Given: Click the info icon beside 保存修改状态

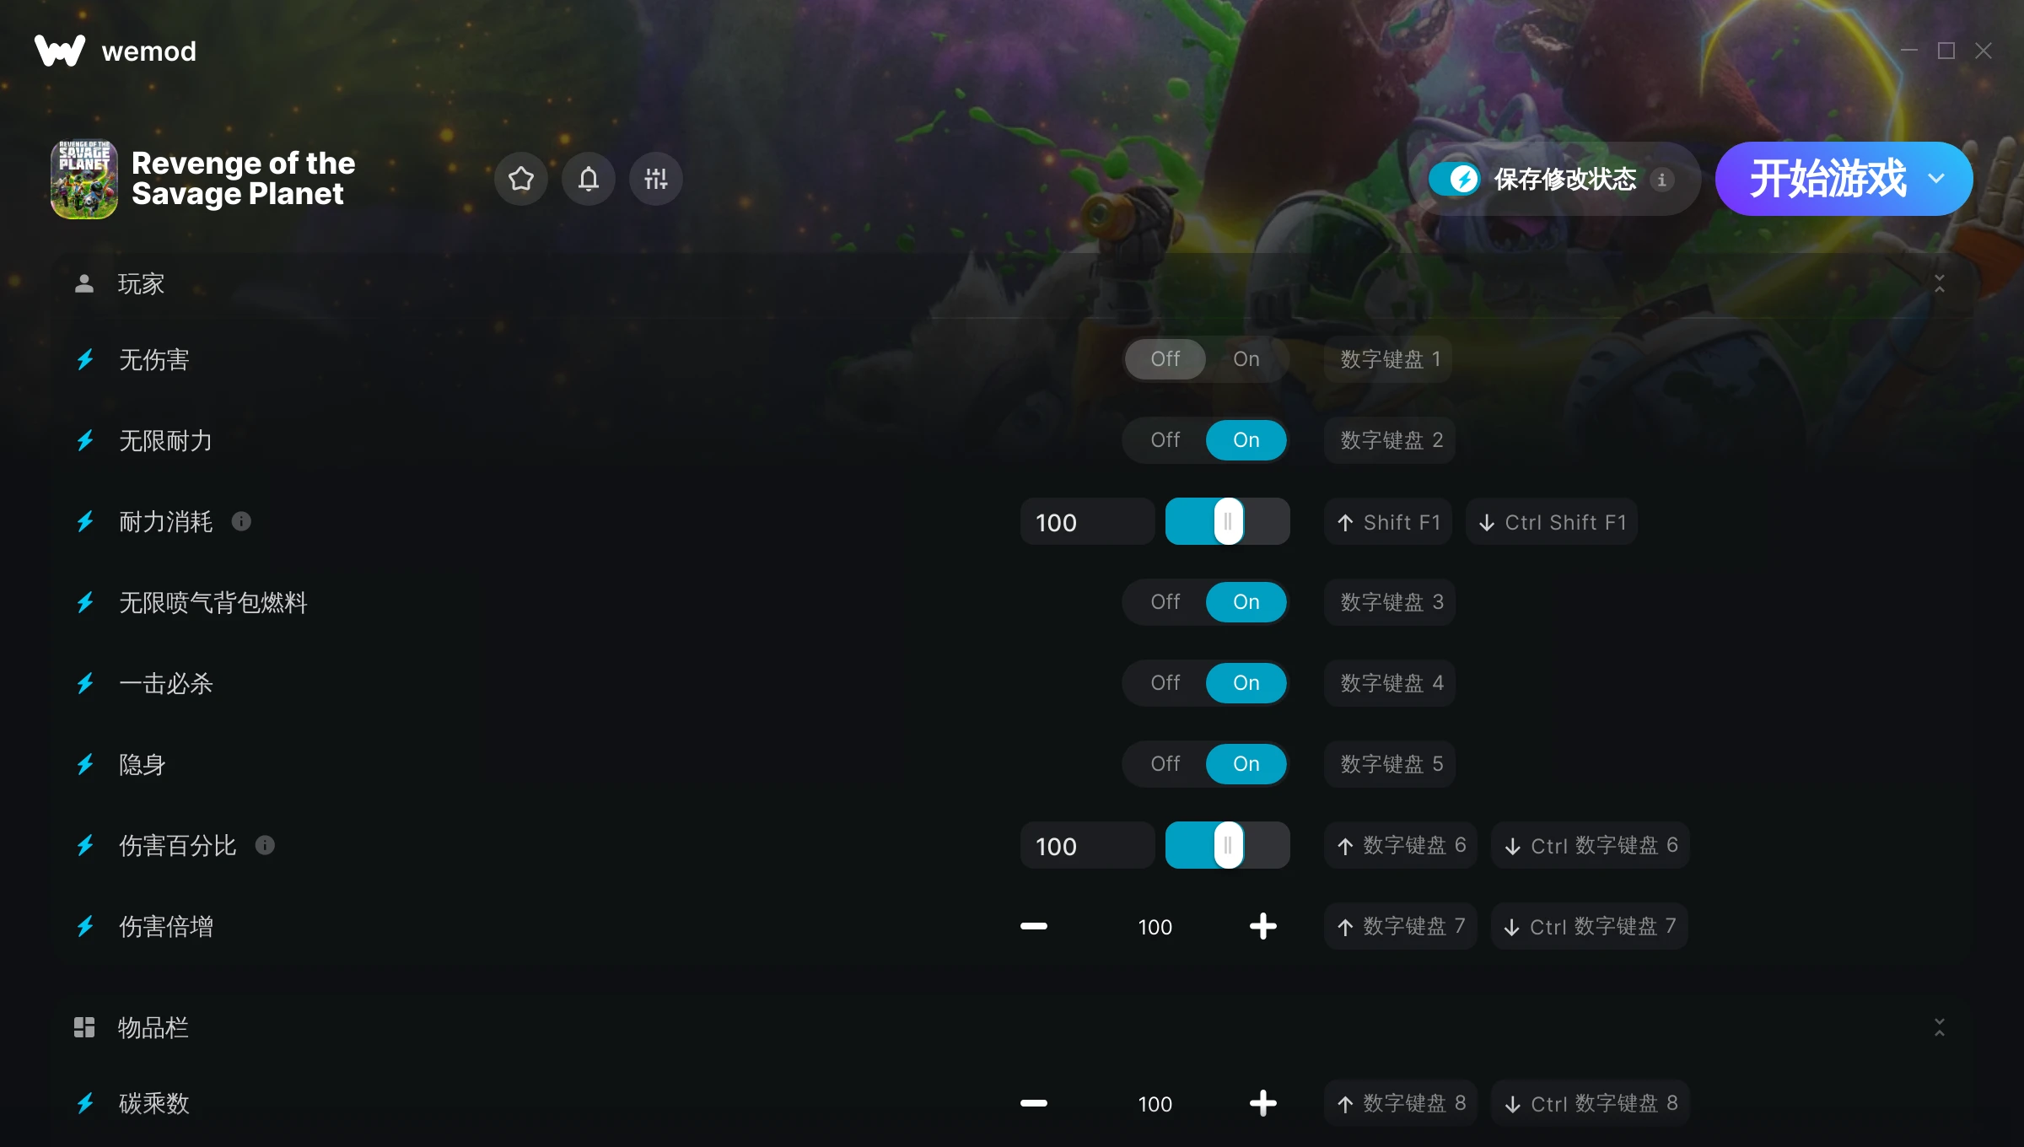Looking at the screenshot, I should [1662, 180].
